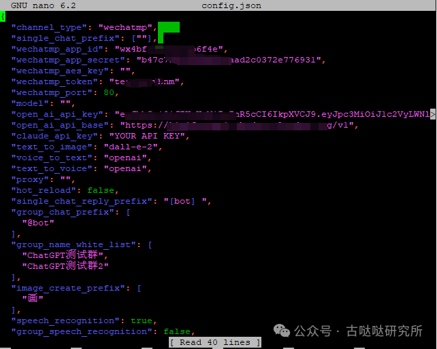Click the "wechatmp" value
Viewport: 437px width, 349px height.
coord(125,28)
